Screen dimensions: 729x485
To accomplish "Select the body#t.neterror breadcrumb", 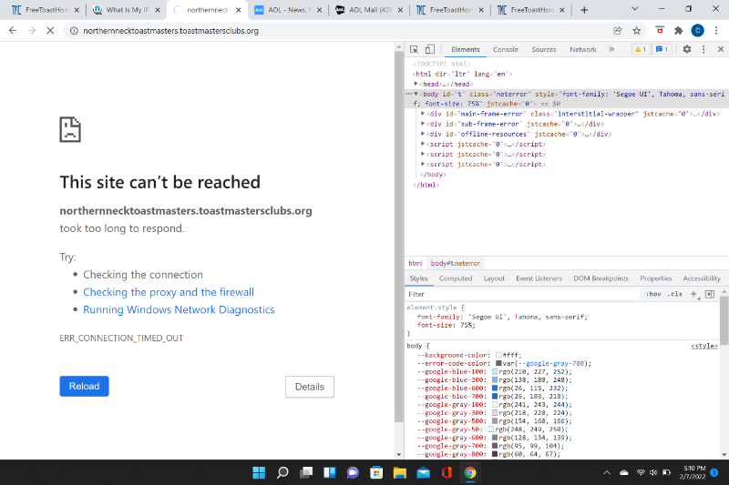I will [x=455, y=263].
